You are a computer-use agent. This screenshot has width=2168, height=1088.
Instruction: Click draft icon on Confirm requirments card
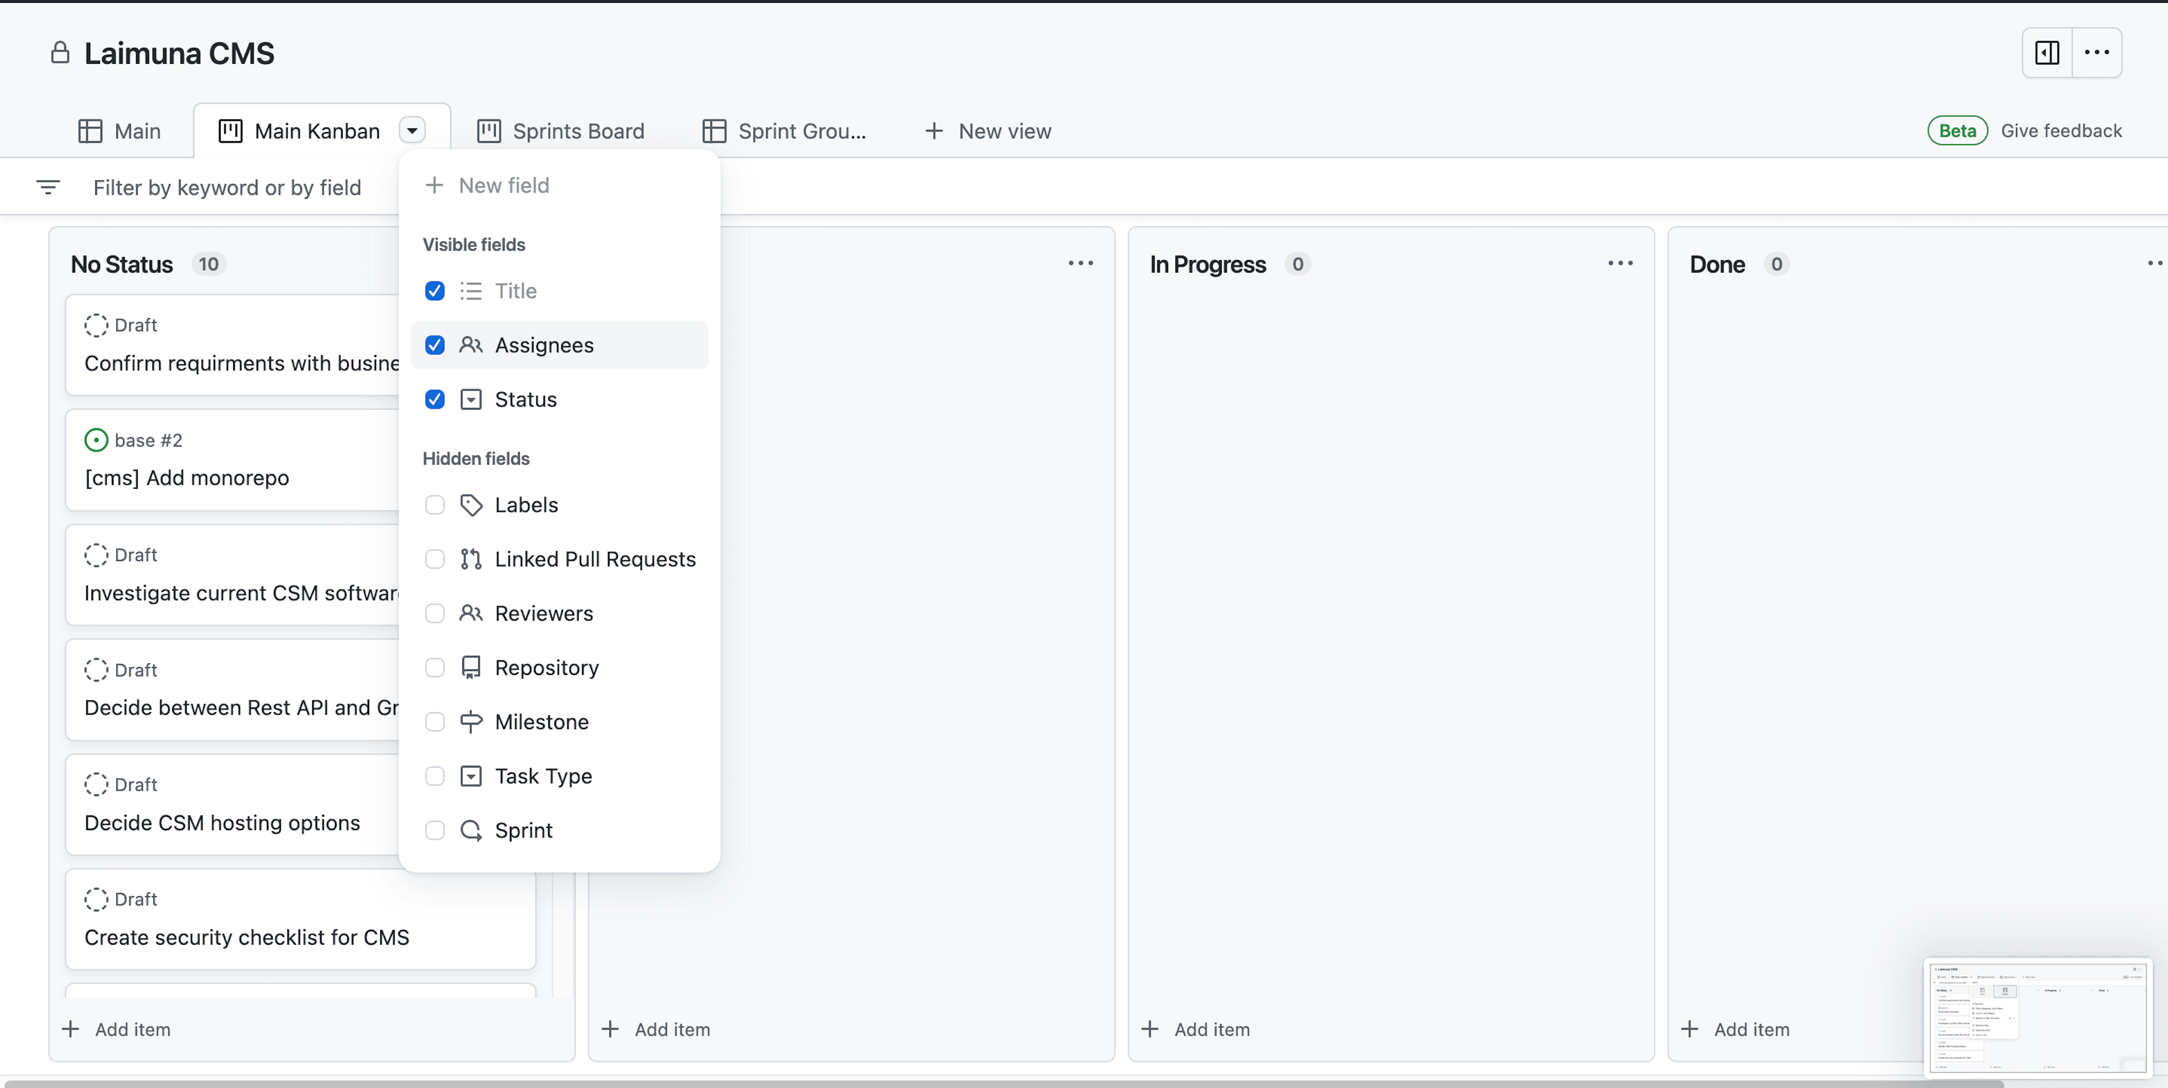click(x=96, y=325)
